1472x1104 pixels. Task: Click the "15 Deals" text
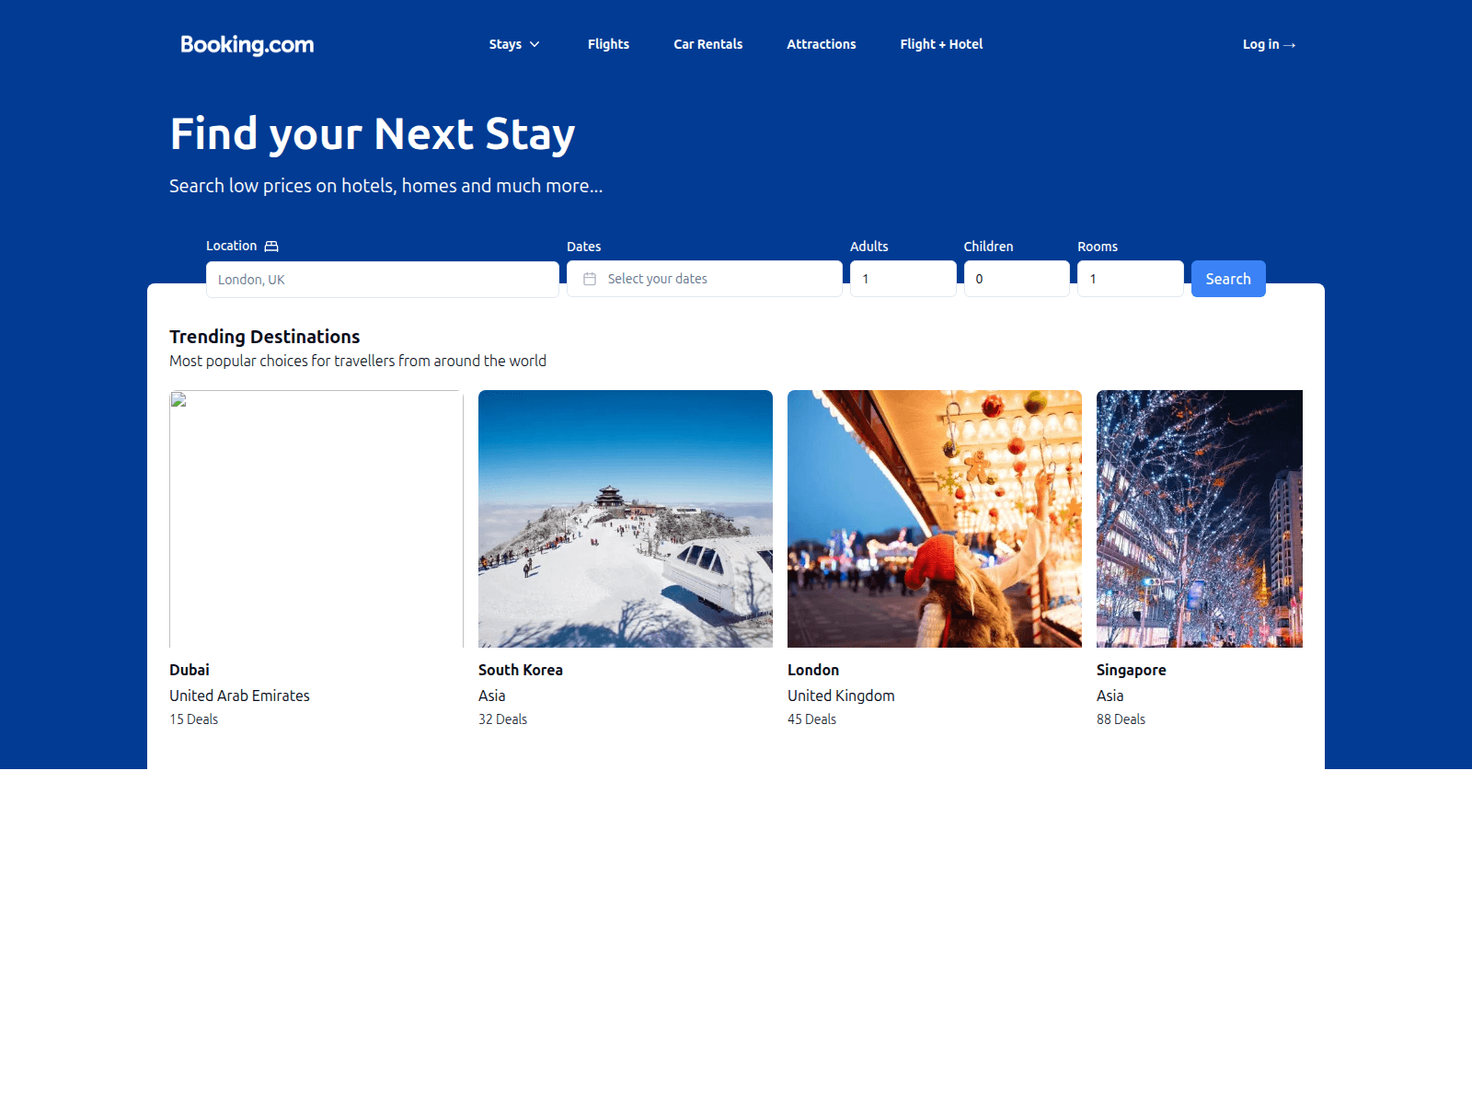coord(194,719)
